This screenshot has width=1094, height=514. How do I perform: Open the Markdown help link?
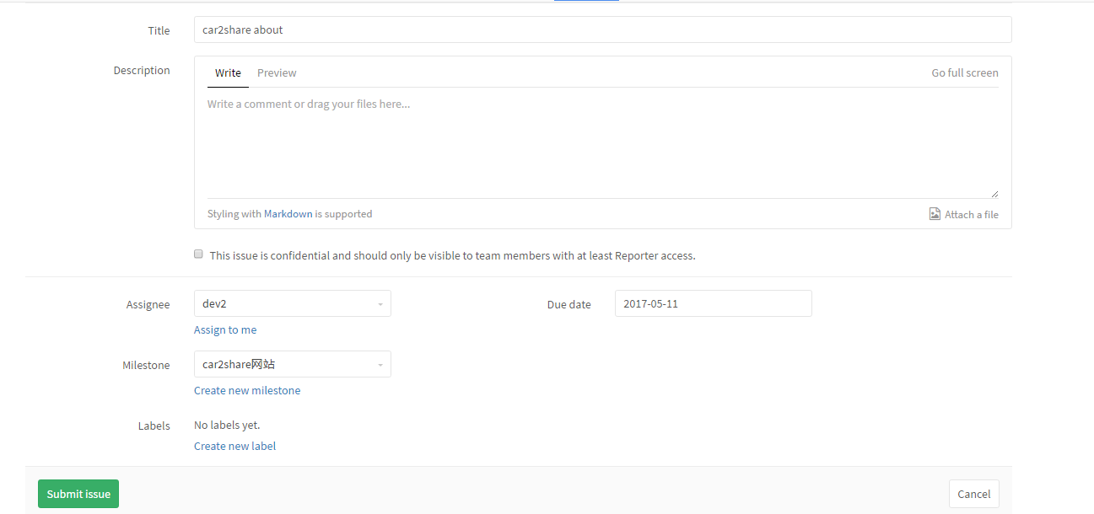click(288, 214)
